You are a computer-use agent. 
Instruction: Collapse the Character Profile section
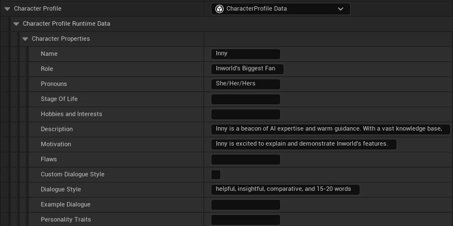click(7, 9)
